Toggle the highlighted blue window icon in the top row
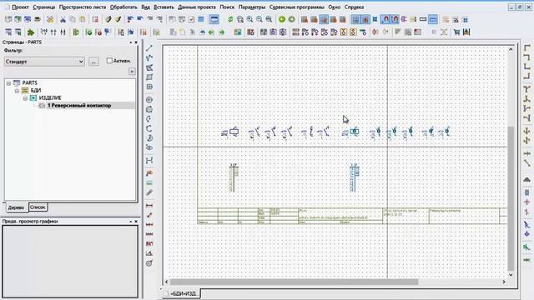 click(214, 19)
